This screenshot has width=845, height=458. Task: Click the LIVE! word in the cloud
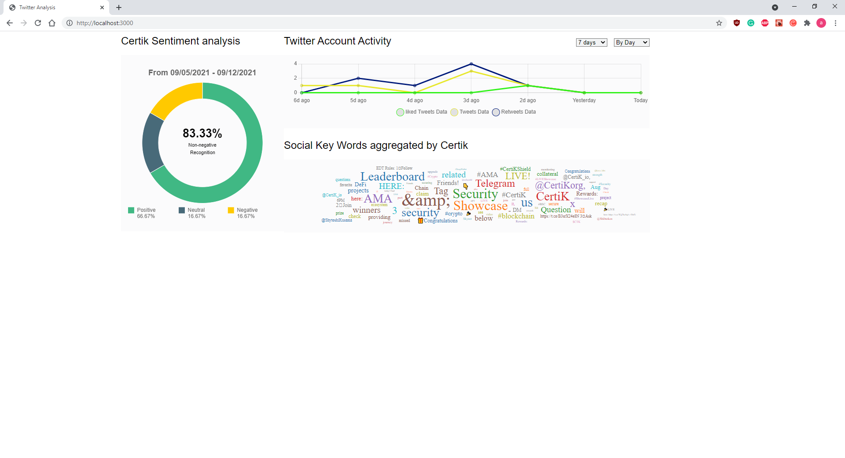coord(518,176)
